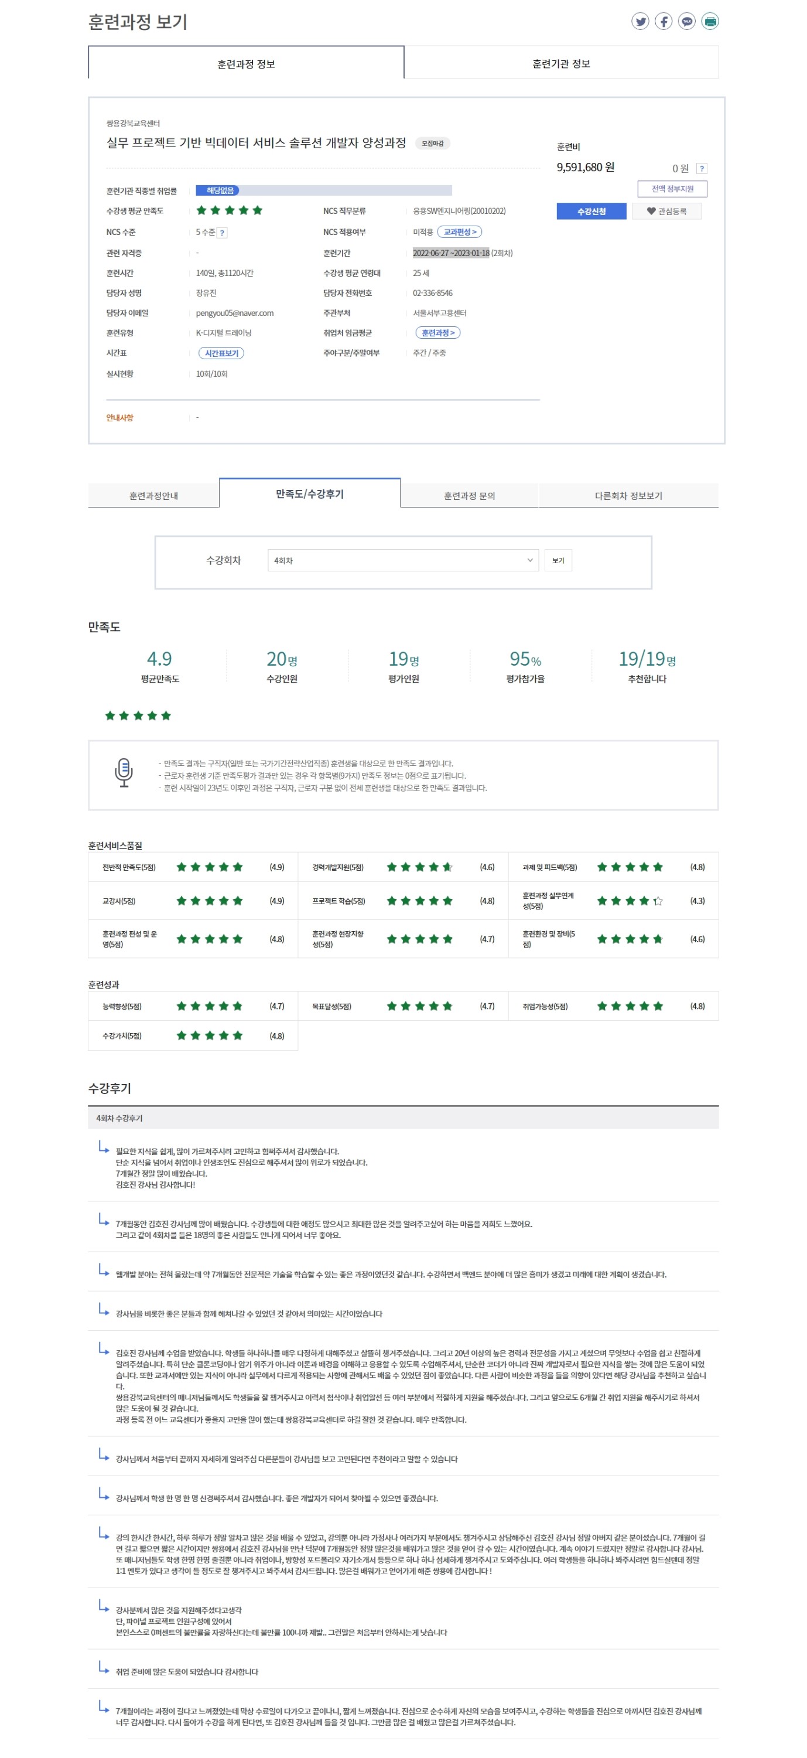Add to favorites with the heart 관심등록

(x=666, y=212)
